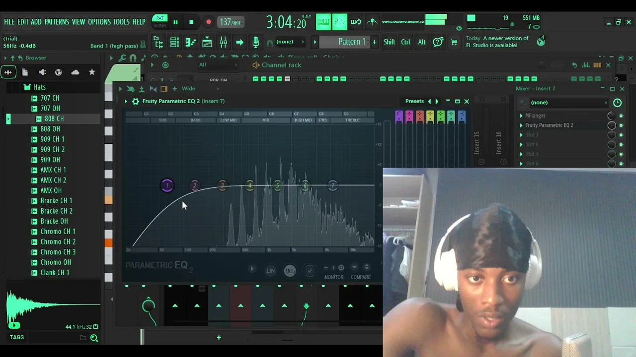Toggle the Slot 3 enable LED in Mixer
This screenshot has height=357, width=636.
click(621, 135)
